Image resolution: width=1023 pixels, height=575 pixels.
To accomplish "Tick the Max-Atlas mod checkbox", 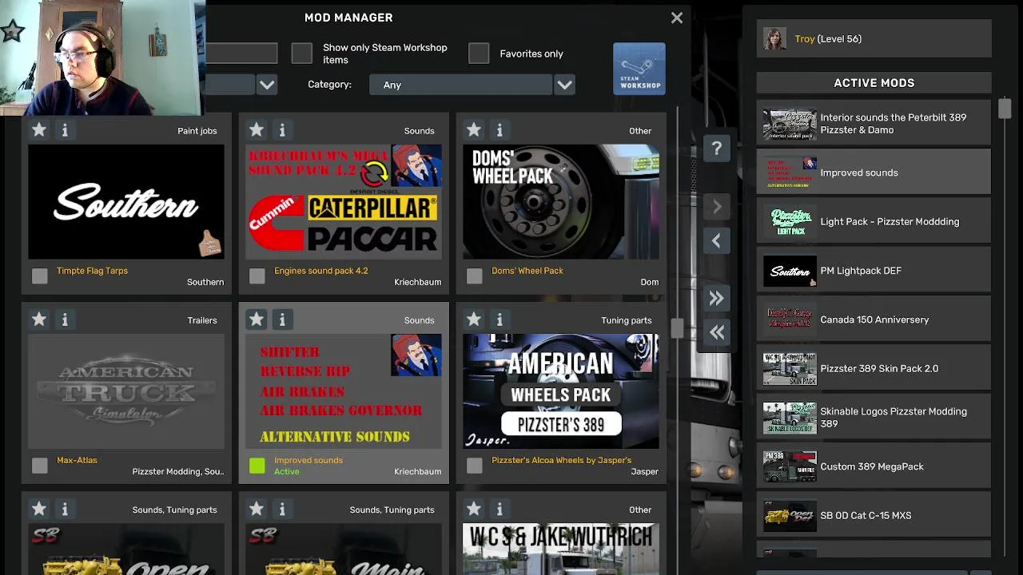I will (39, 465).
